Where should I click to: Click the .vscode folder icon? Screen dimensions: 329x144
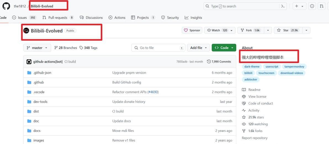coord(29,92)
